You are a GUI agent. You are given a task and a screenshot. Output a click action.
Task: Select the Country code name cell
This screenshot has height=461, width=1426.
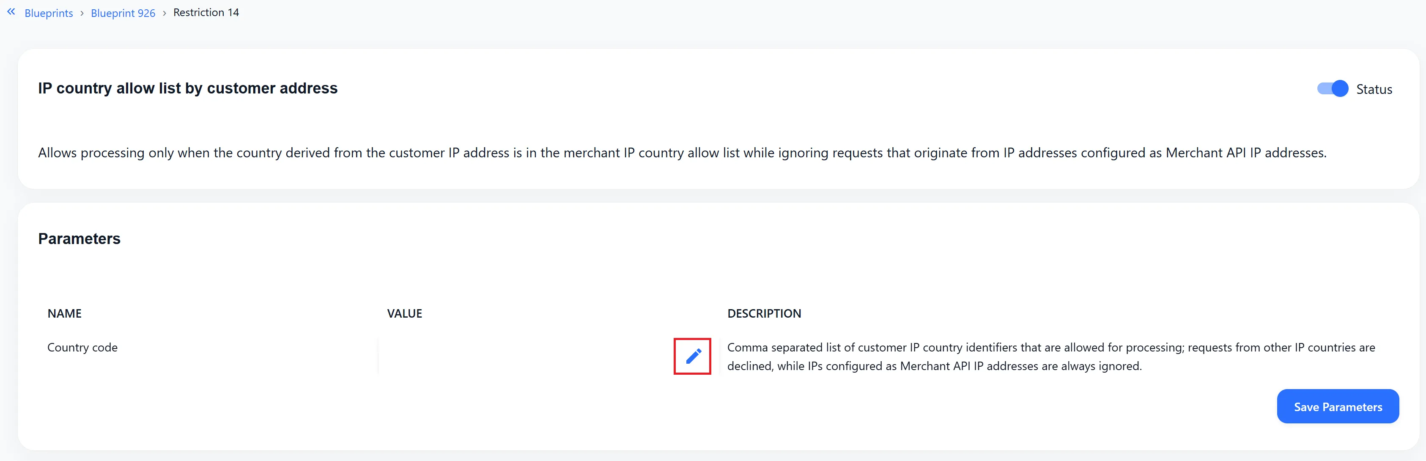pyautogui.click(x=82, y=348)
